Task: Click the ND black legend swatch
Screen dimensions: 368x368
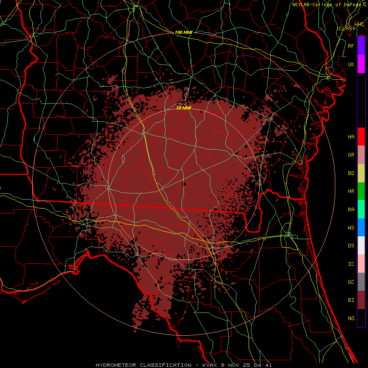Action: click(x=361, y=318)
